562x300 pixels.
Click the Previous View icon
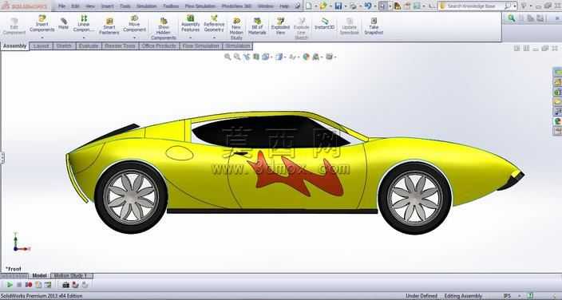tap(246, 57)
